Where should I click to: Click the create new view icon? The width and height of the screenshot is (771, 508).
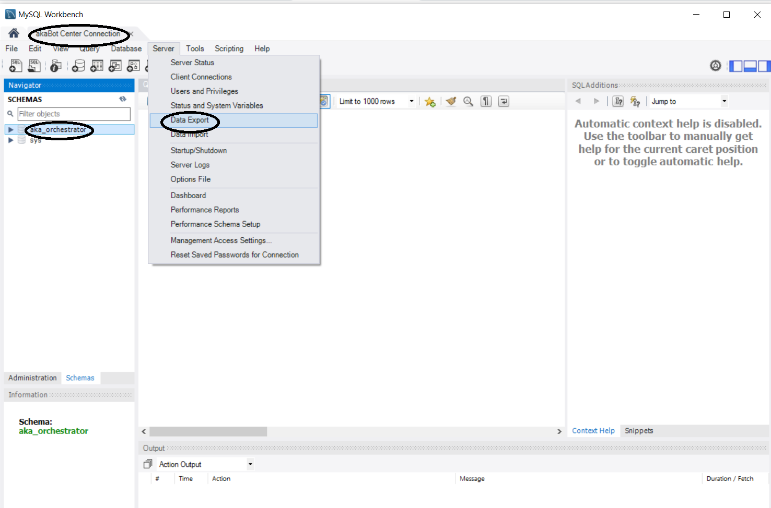point(115,66)
